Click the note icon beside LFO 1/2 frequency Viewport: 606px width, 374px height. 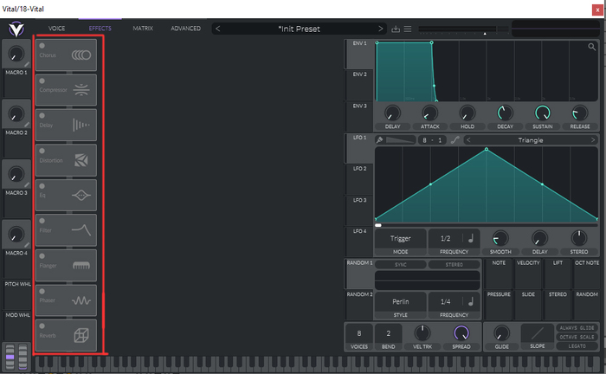[x=471, y=238]
